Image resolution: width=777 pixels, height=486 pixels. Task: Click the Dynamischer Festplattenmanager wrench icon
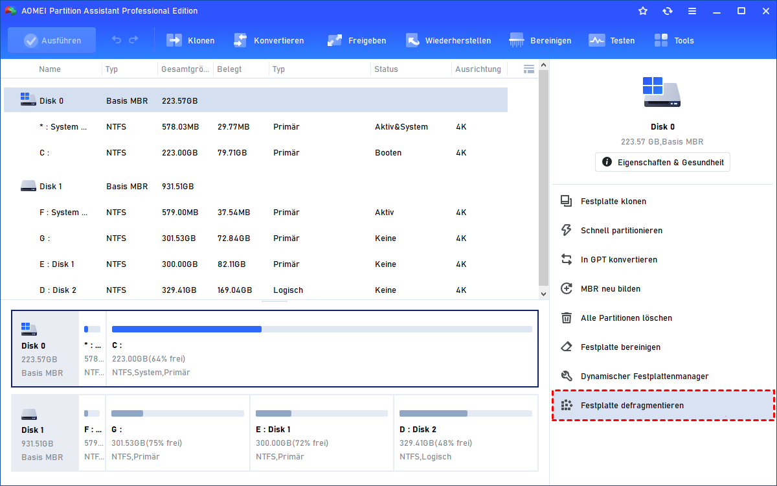[x=567, y=376]
